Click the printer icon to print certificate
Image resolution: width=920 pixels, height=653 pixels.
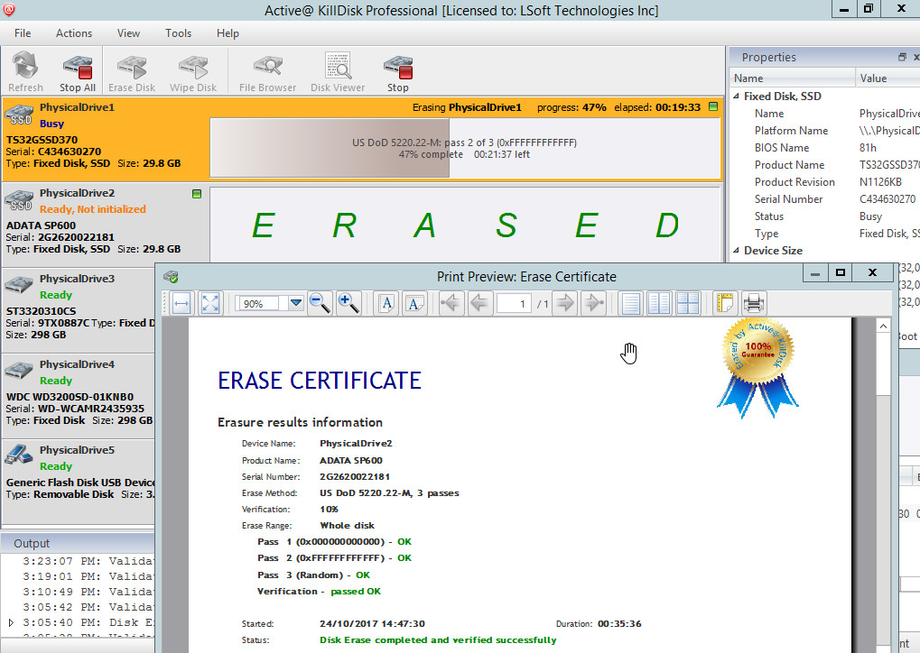(x=754, y=304)
